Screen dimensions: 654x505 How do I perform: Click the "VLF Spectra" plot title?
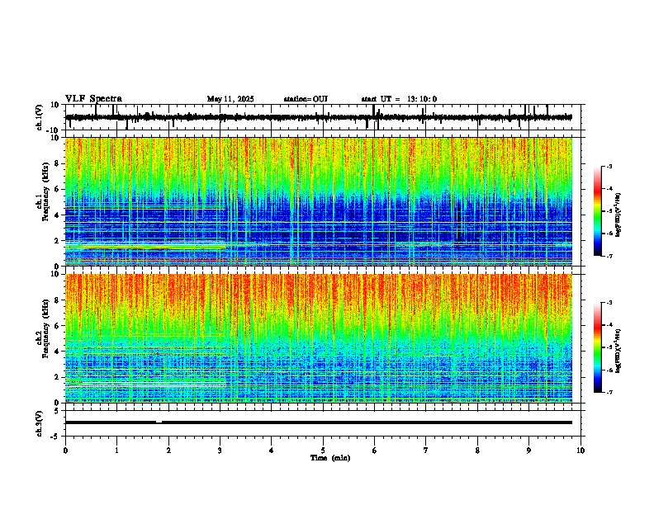pyautogui.click(x=93, y=98)
